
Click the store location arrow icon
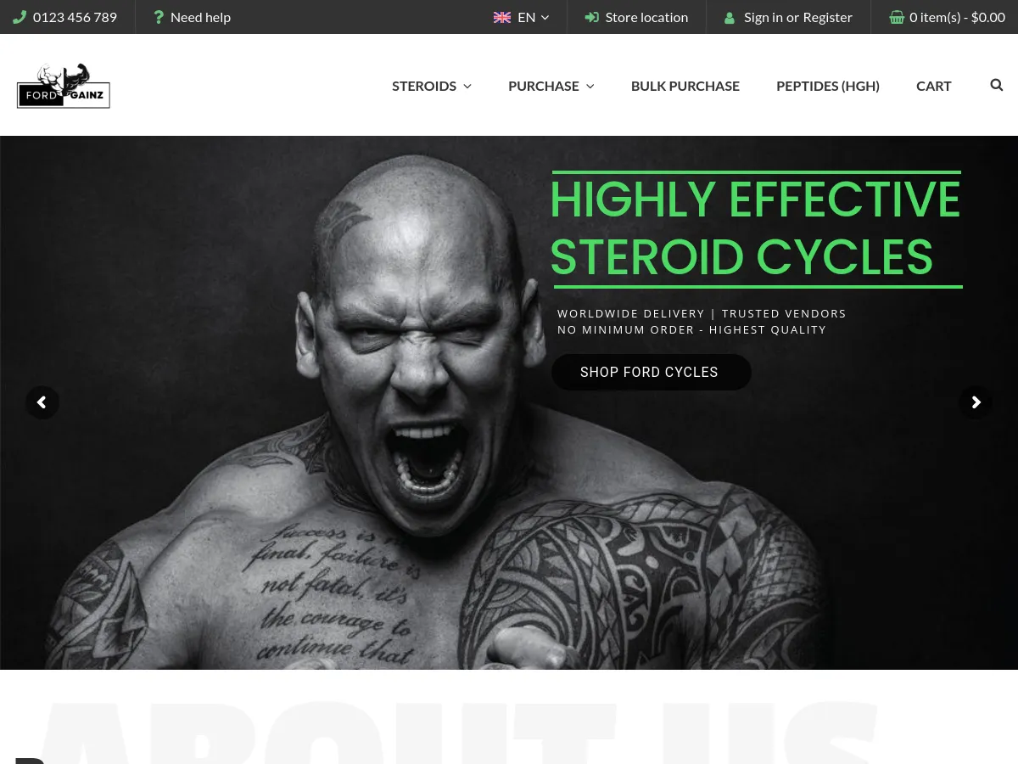coord(592,17)
